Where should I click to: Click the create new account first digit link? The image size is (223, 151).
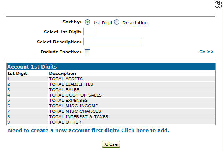click(x=89, y=130)
